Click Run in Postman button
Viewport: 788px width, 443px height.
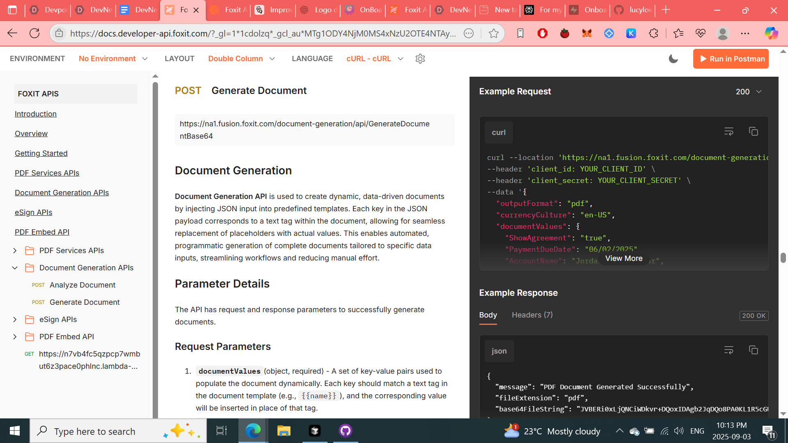[731, 59]
